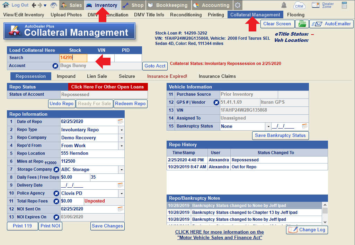355x245 pixels.
Task: Switch to the Insurance Claims tab
Action: [218, 76]
